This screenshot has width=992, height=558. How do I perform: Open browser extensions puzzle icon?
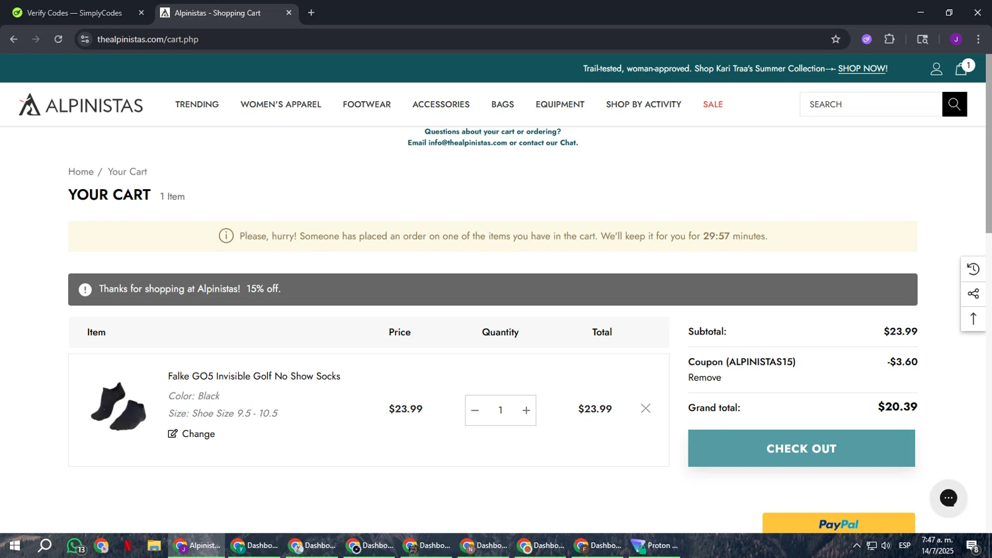[889, 39]
